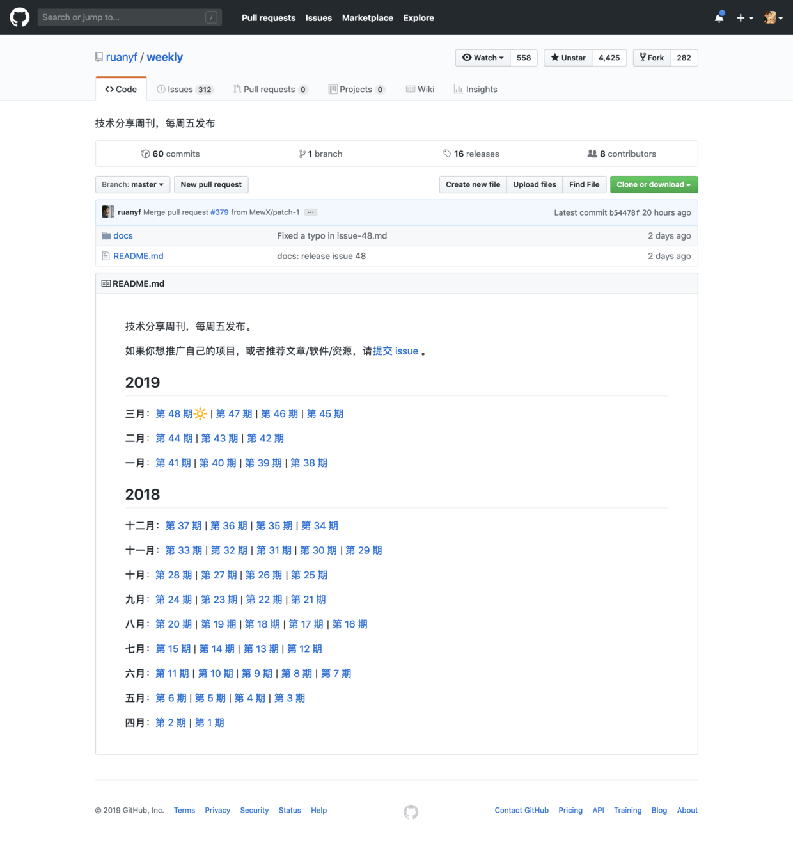This screenshot has height=851, width=793.
Task: Open 第 44 期 issue link
Action: [174, 438]
